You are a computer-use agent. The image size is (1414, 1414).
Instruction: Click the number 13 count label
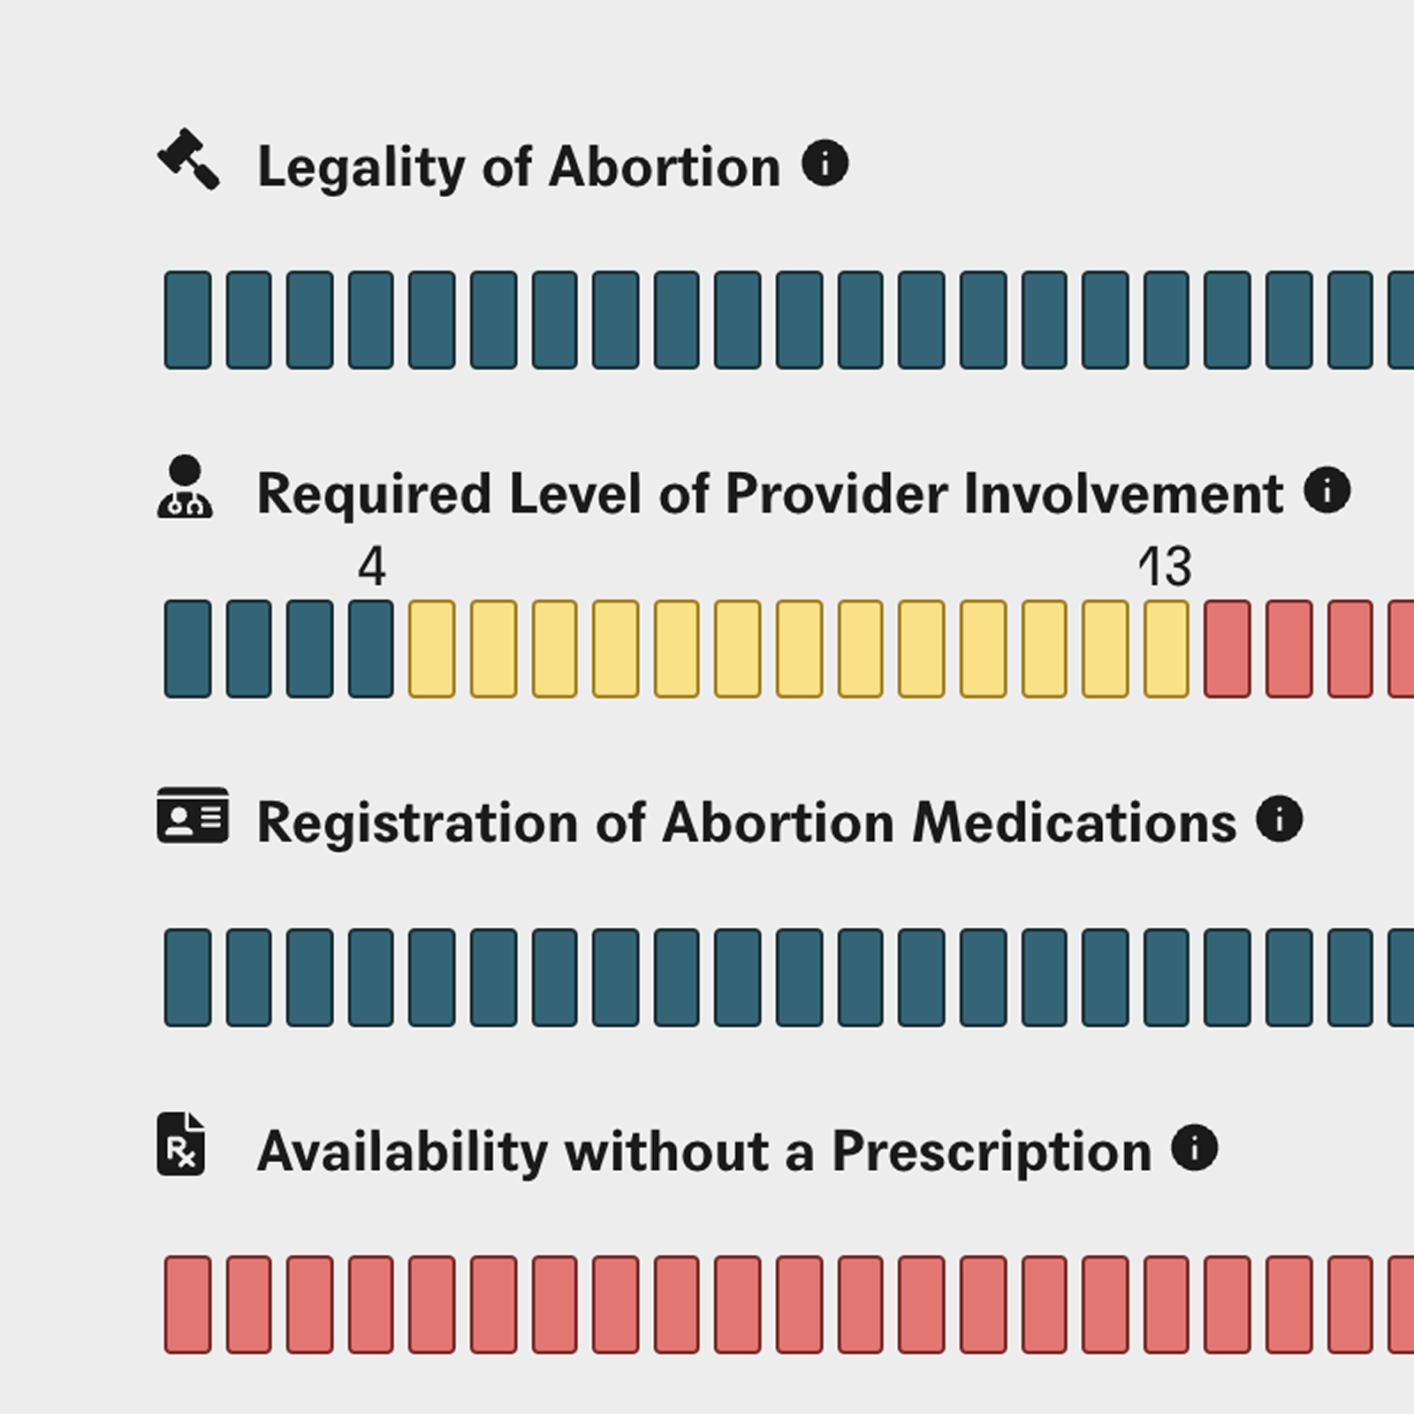[1166, 566]
